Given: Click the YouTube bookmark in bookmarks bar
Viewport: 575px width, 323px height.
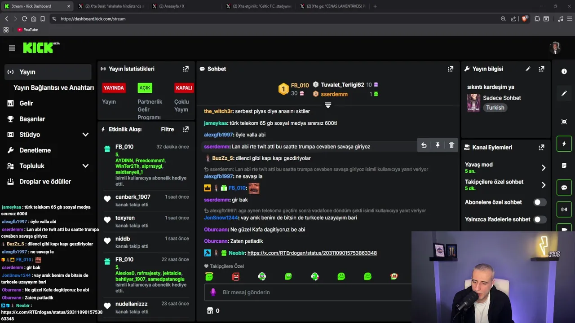Looking at the screenshot, I should click(x=27, y=30).
